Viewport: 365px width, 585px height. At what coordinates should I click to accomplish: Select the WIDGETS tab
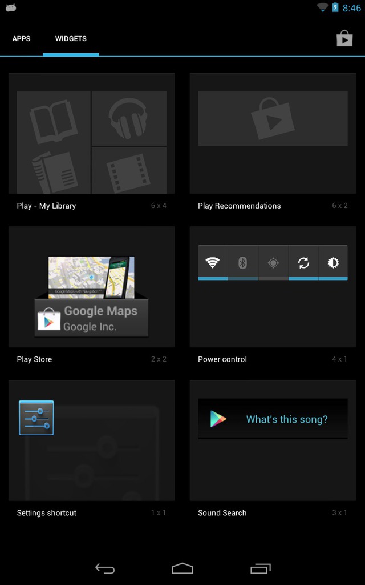[71, 39]
